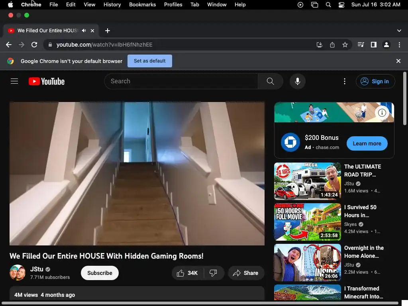The image size is (408, 306).
Task: Open the media controls icon in the toolbar
Action: tap(361, 45)
